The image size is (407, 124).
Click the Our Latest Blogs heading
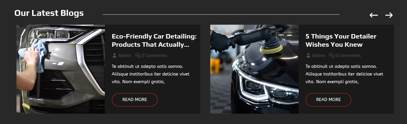tap(49, 13)
